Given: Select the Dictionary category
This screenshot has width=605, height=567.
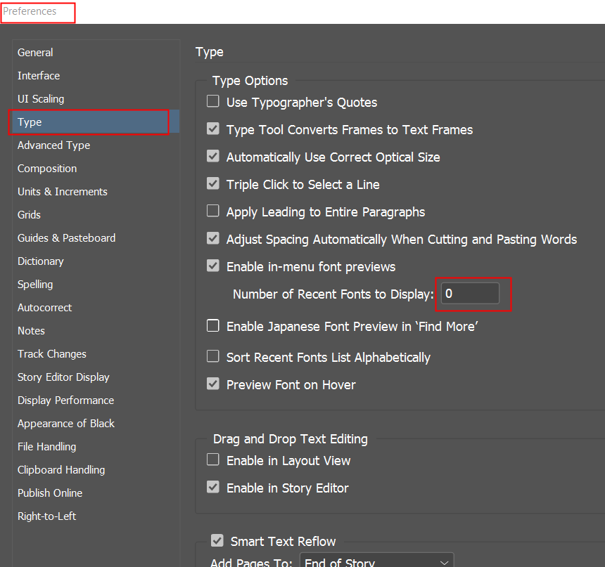Looking at the screenshot, I should pyautogui.click(x=41, y=261).
